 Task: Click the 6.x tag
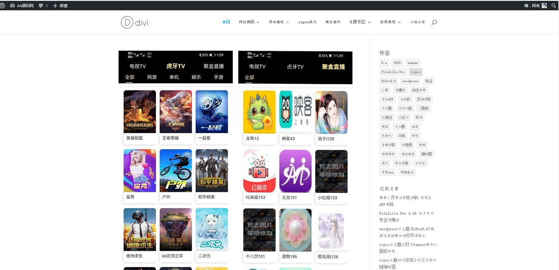point(384,63)
